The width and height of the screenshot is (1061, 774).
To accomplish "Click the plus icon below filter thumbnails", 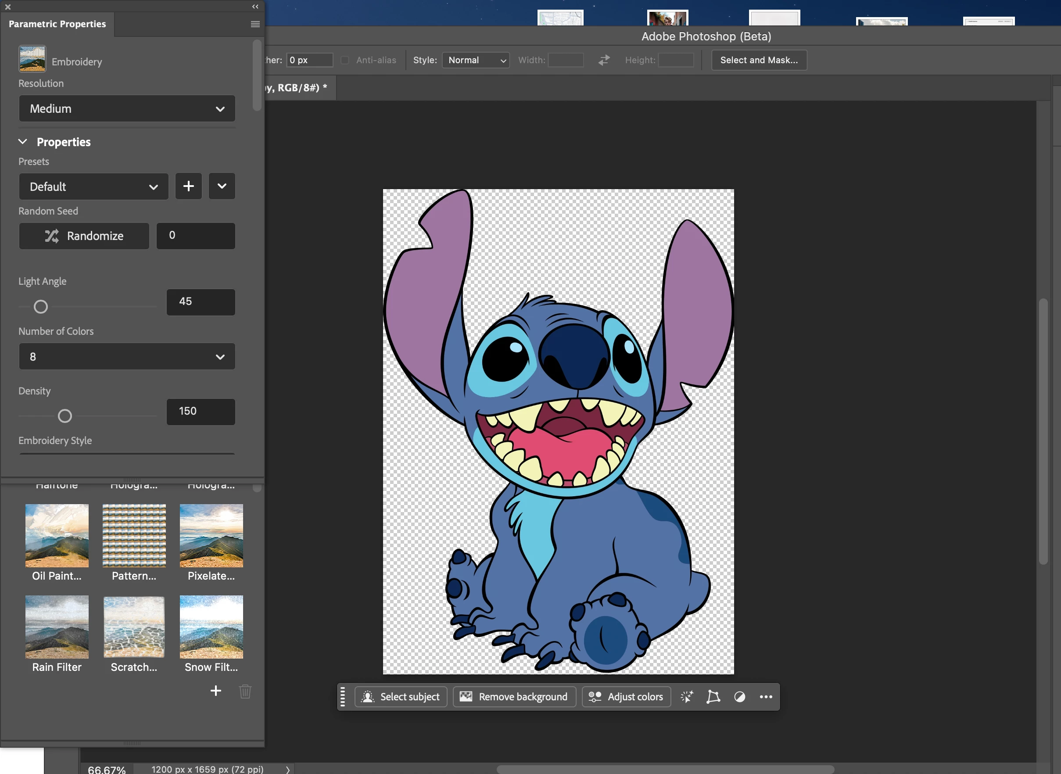I will [215, 691].
